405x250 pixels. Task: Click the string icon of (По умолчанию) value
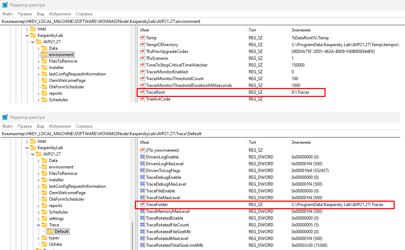(x=142, y=150)
